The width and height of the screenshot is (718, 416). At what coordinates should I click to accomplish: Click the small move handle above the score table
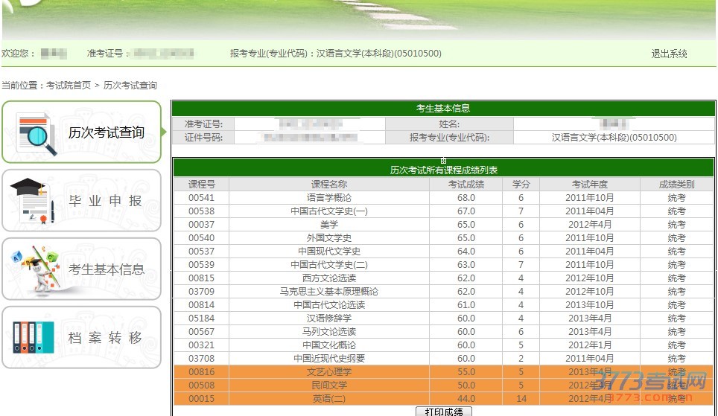443,160
